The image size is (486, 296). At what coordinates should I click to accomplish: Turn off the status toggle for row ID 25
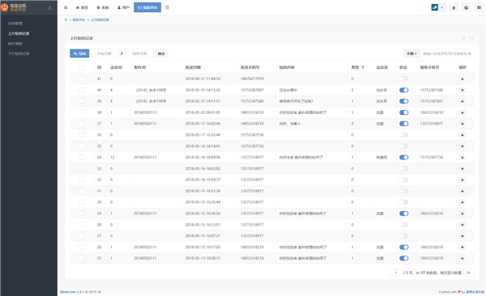click(x=404, y=258)
